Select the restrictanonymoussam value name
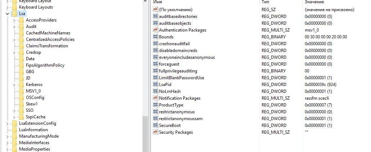Image resolution: width=371 pixels, height=152 pixels. (181, 119)
